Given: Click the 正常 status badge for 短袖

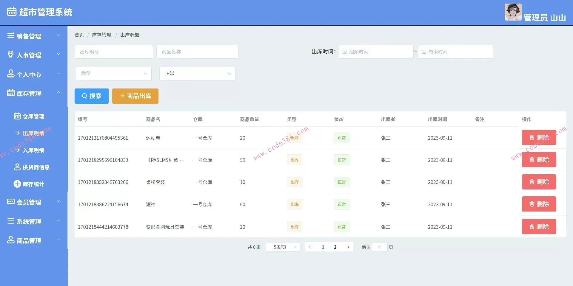Looking at the screenshot, I should point(341,204).
